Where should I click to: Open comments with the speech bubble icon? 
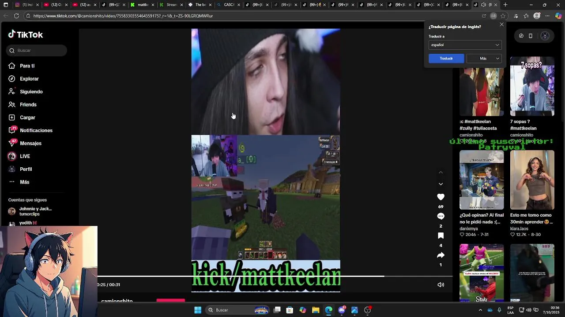441,216
